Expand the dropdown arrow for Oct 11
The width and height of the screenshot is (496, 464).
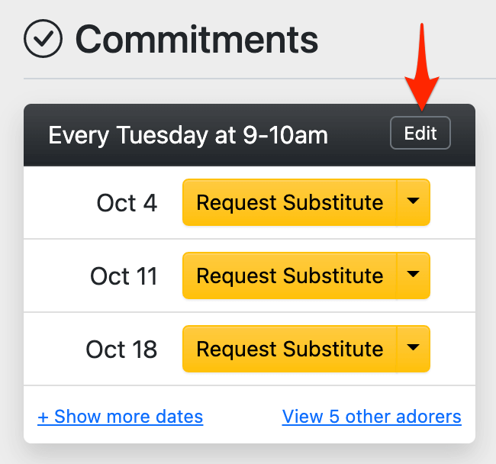(x=414, y=275)
